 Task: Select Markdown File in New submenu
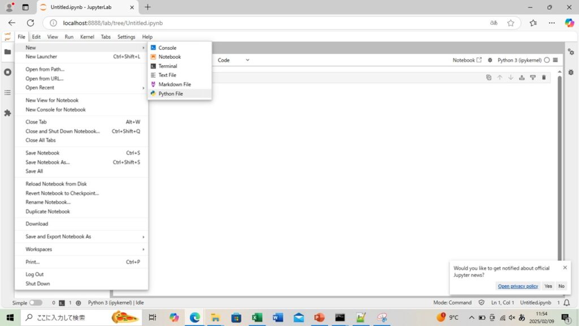click(180, 84)
